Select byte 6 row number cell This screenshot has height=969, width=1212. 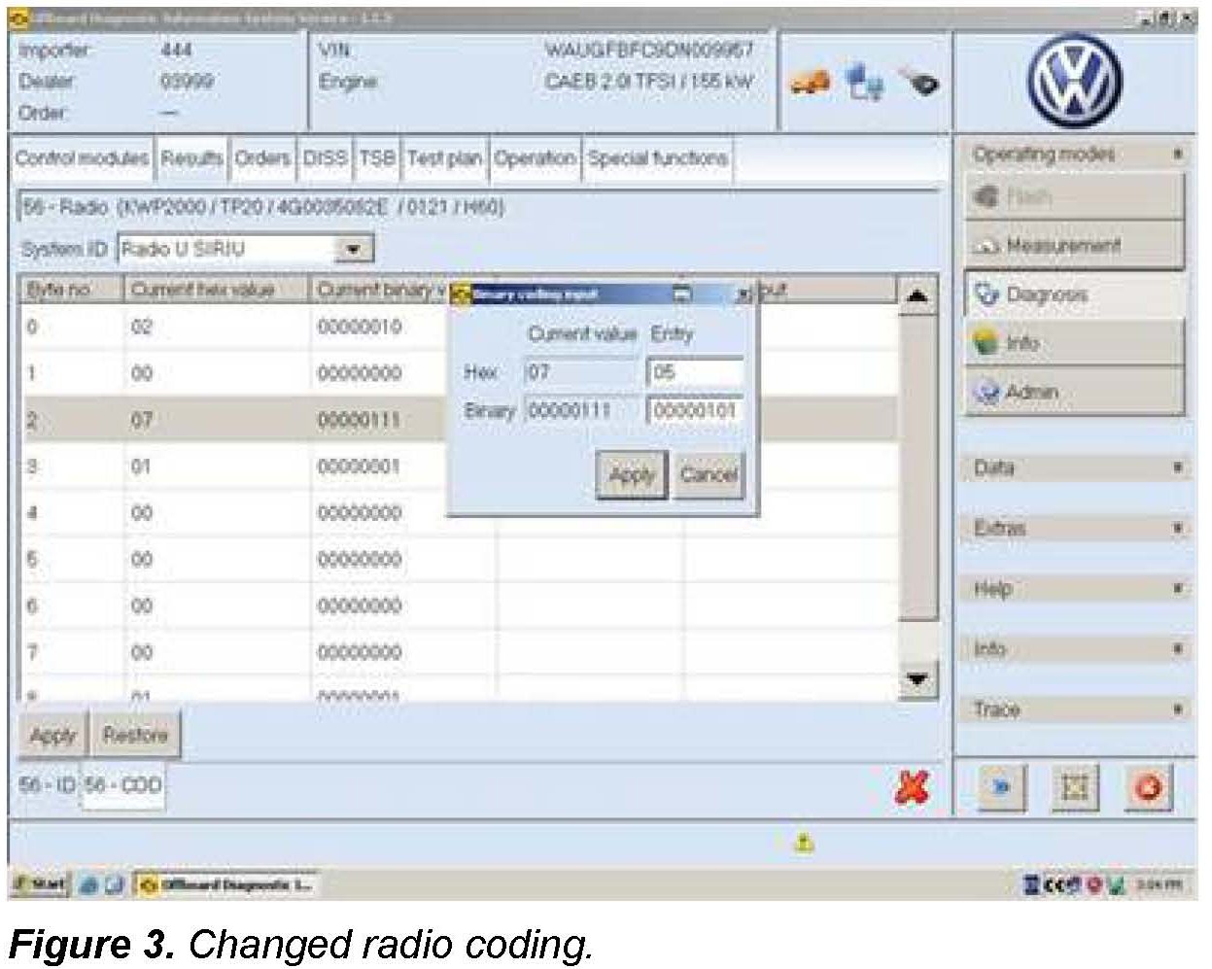pos(32,607)
